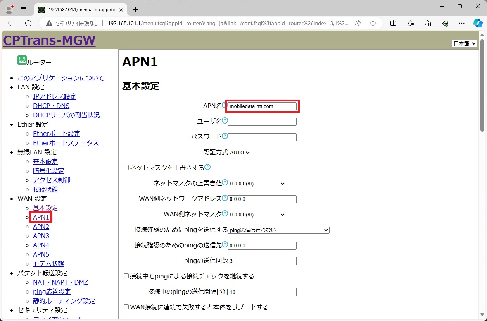Click the favorites star in address bar
Screen dimensions: 487x321
373,23
